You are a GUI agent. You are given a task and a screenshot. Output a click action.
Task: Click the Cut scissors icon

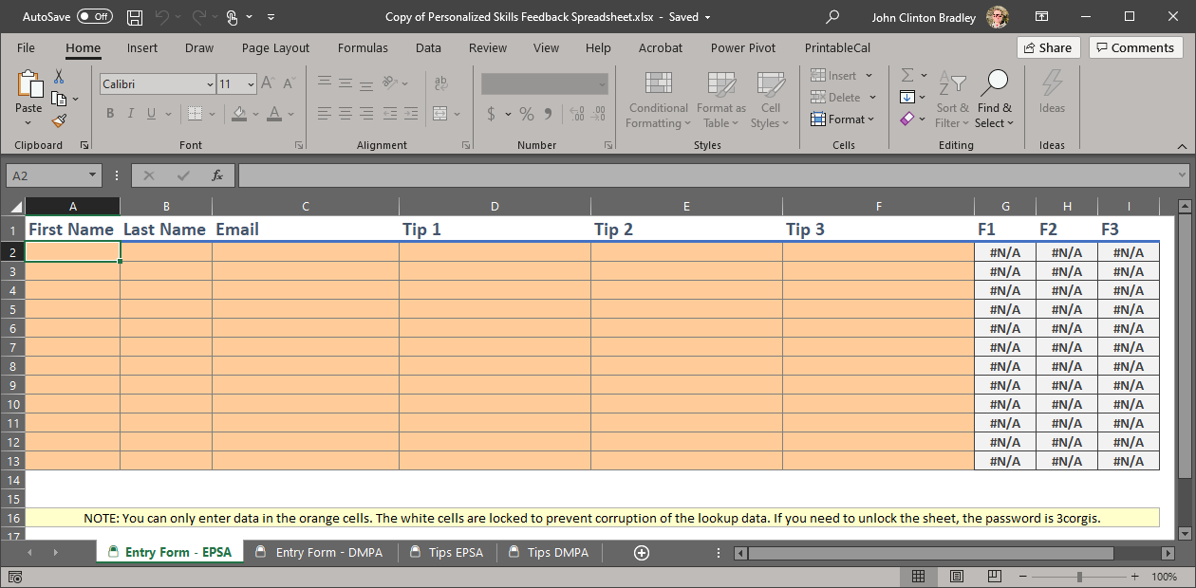pos(59,77)
